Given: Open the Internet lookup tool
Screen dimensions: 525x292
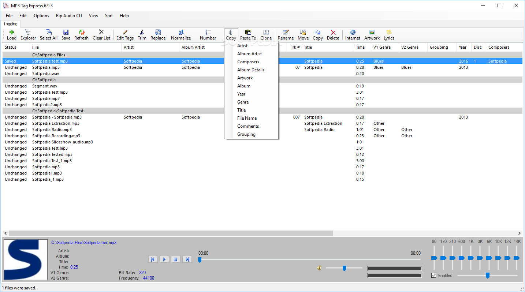Looking at the screenshot, I should click(353, 35).
